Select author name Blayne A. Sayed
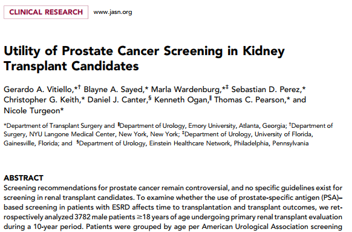 click(x=113, y=90)
